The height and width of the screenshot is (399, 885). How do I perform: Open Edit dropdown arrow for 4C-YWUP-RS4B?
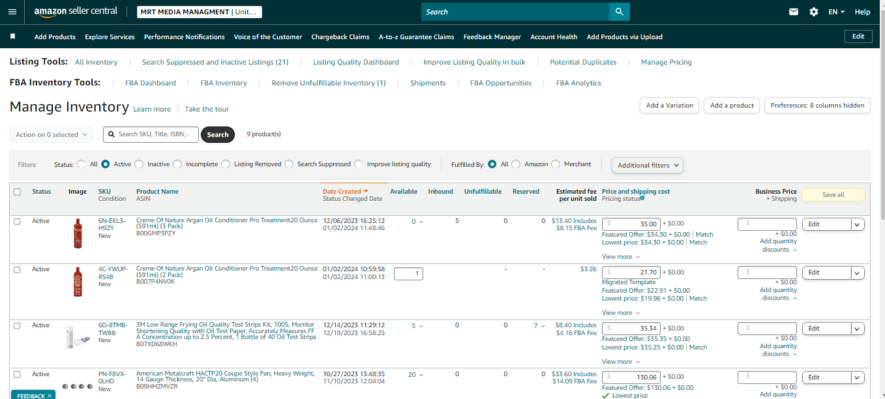858,273
